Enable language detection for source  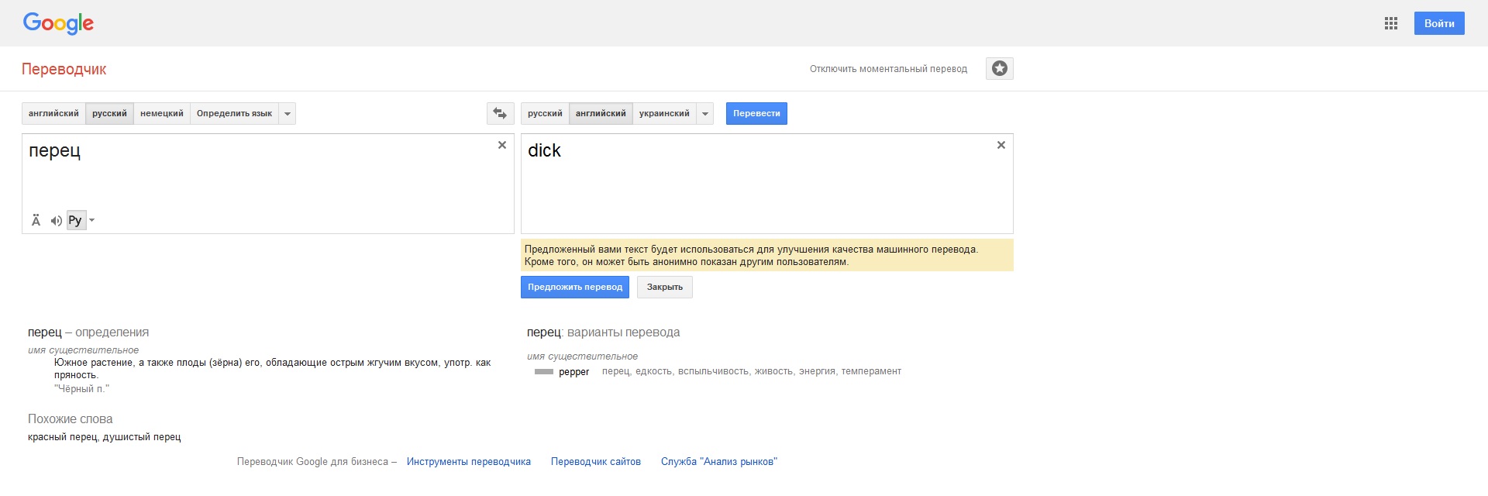click(234, 114)
